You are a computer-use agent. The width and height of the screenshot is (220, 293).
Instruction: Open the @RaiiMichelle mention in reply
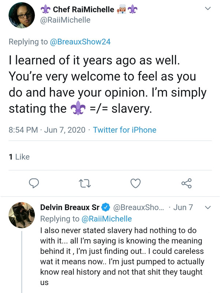[106, 219]
